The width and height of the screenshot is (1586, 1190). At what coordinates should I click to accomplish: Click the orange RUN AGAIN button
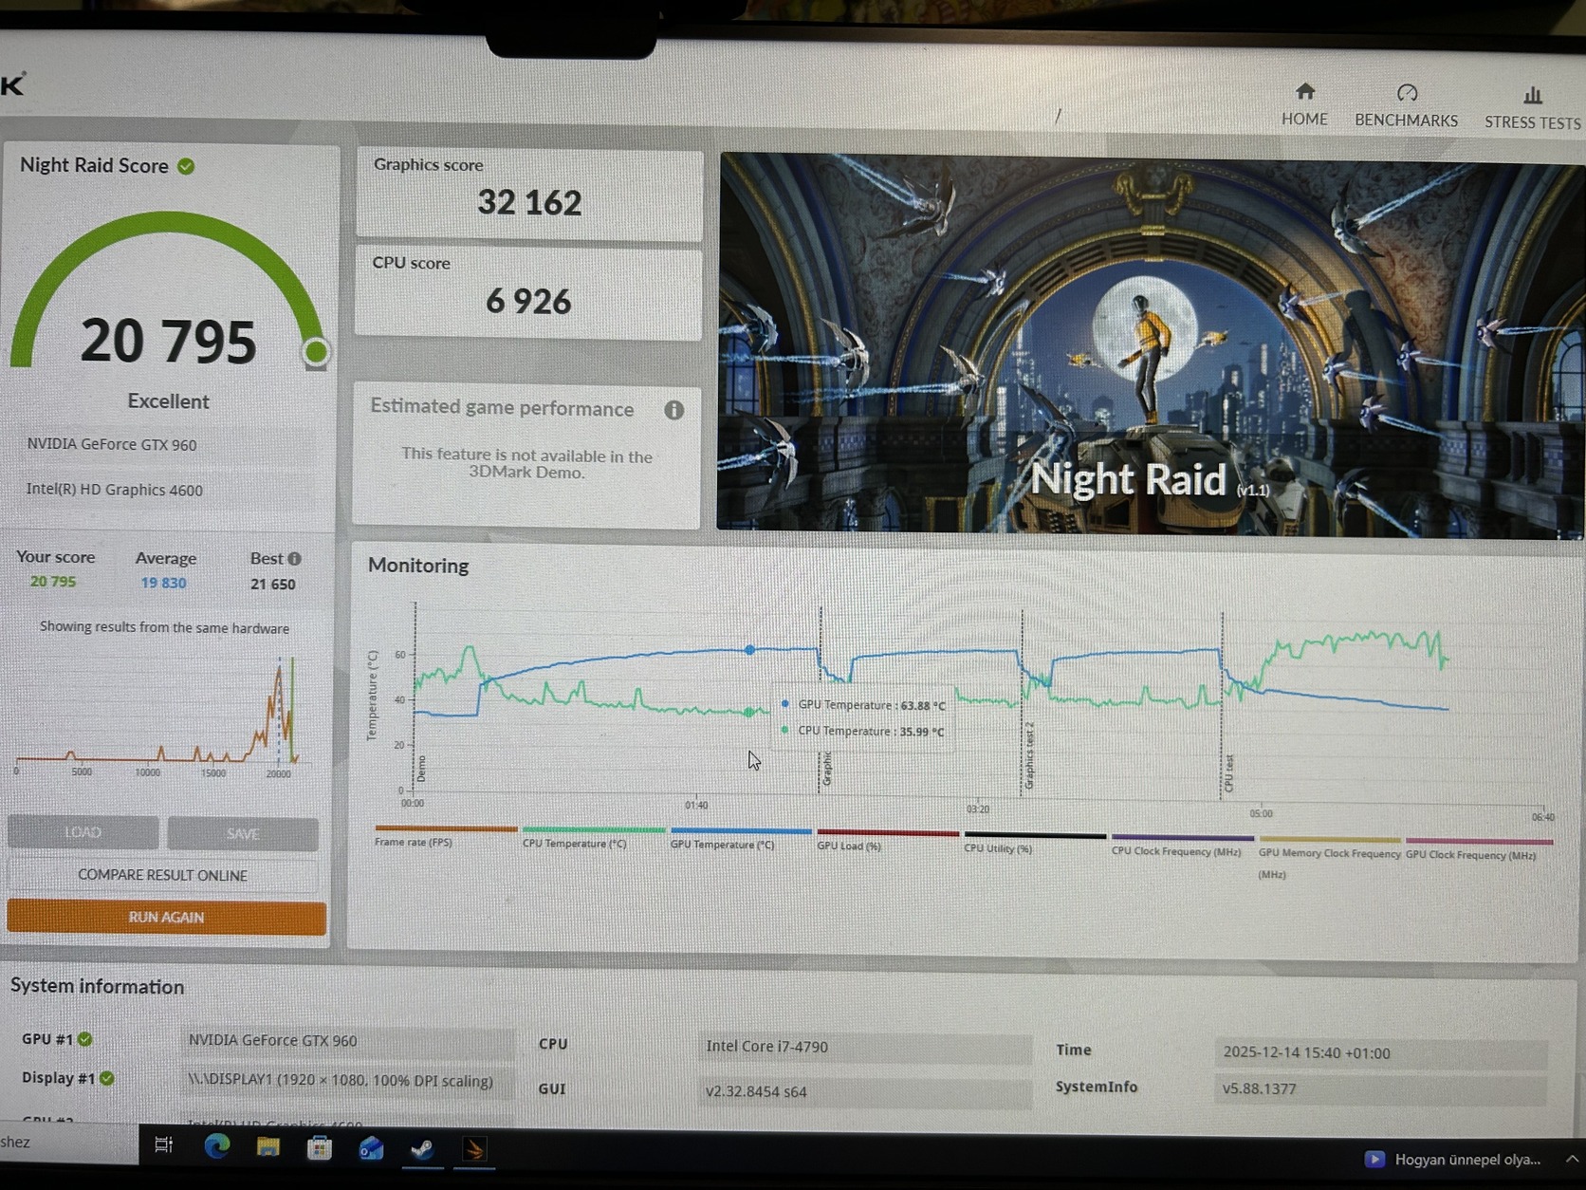[166, 918]
